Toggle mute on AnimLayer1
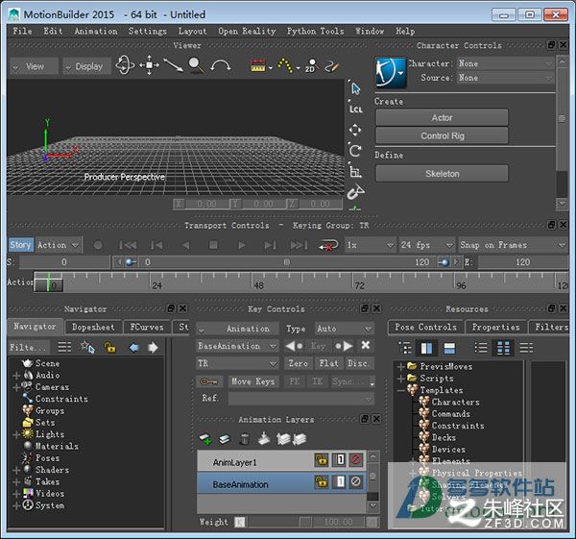The height and width of the screenshot is (539, 576). (x=355, y=460)
